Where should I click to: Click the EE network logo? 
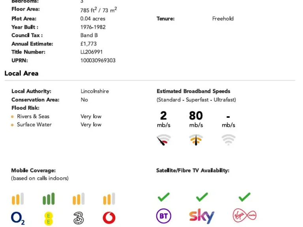click(48, 218)
